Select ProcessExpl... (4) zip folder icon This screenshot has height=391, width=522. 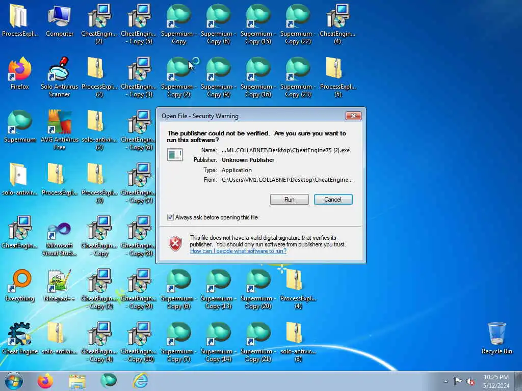pyautogui.click(x=298, y=289)
